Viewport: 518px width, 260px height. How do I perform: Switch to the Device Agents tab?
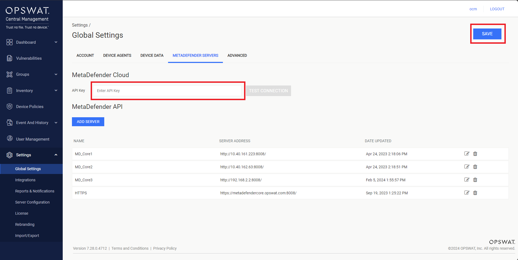(x=117, y=55)
